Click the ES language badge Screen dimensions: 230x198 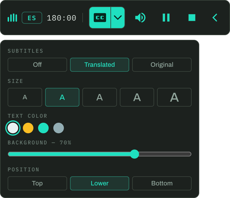[32, 18]
